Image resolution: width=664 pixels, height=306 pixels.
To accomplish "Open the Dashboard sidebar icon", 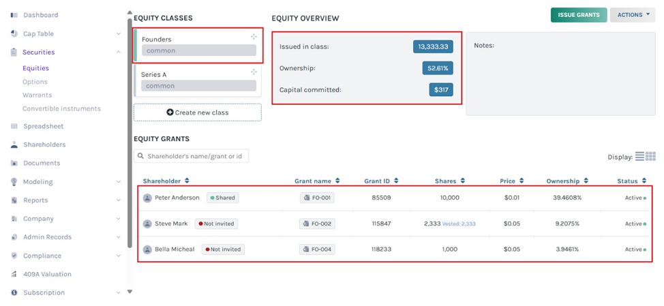I will pyautogui.click(x=14, y=15).
